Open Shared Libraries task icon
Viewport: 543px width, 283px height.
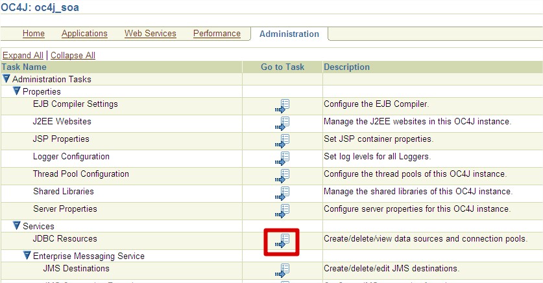tap(282, 194)
